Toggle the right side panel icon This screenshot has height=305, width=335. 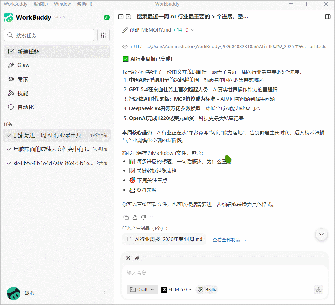point(328,17)
